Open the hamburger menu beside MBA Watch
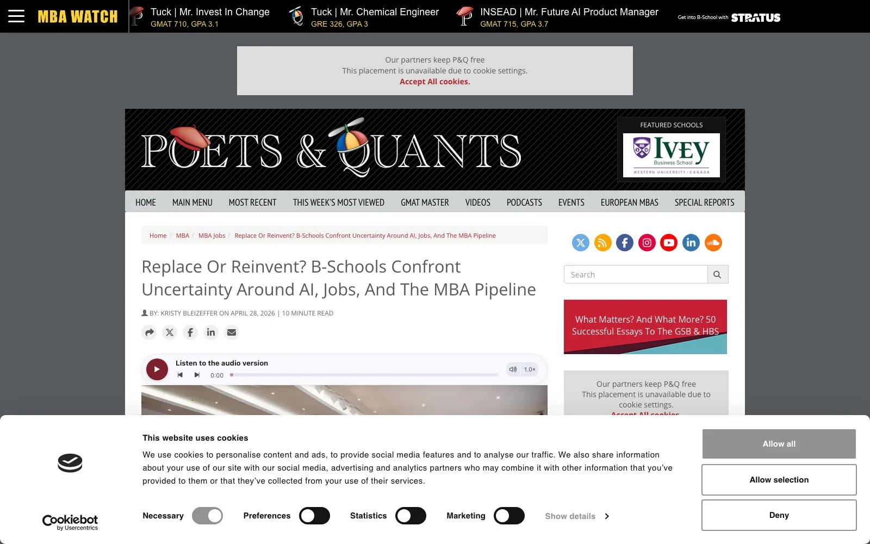 point(16,16)
